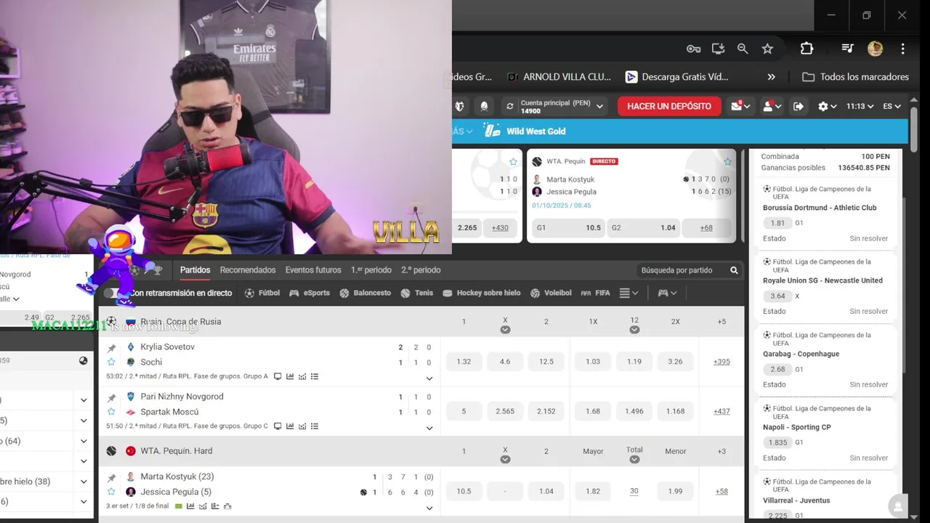
Task: Expand the Kostyuk vs Pegula match chevron
Action: [429, 508]
